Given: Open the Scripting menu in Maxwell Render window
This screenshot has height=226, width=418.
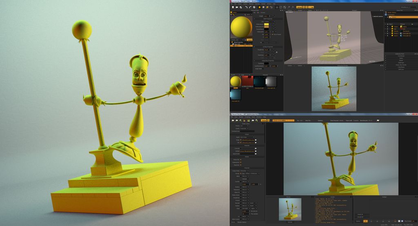Looking at the screenshot, I should point(247,117).
